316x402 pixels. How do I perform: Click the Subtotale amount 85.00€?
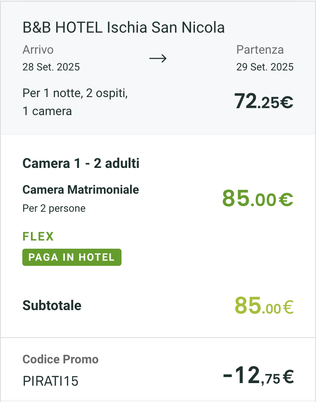[264, 306]
